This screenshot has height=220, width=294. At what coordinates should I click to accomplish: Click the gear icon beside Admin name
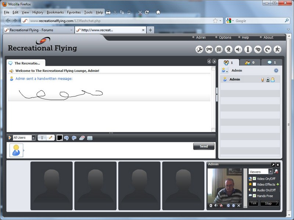pyautogui.click(x=276, y=70)
